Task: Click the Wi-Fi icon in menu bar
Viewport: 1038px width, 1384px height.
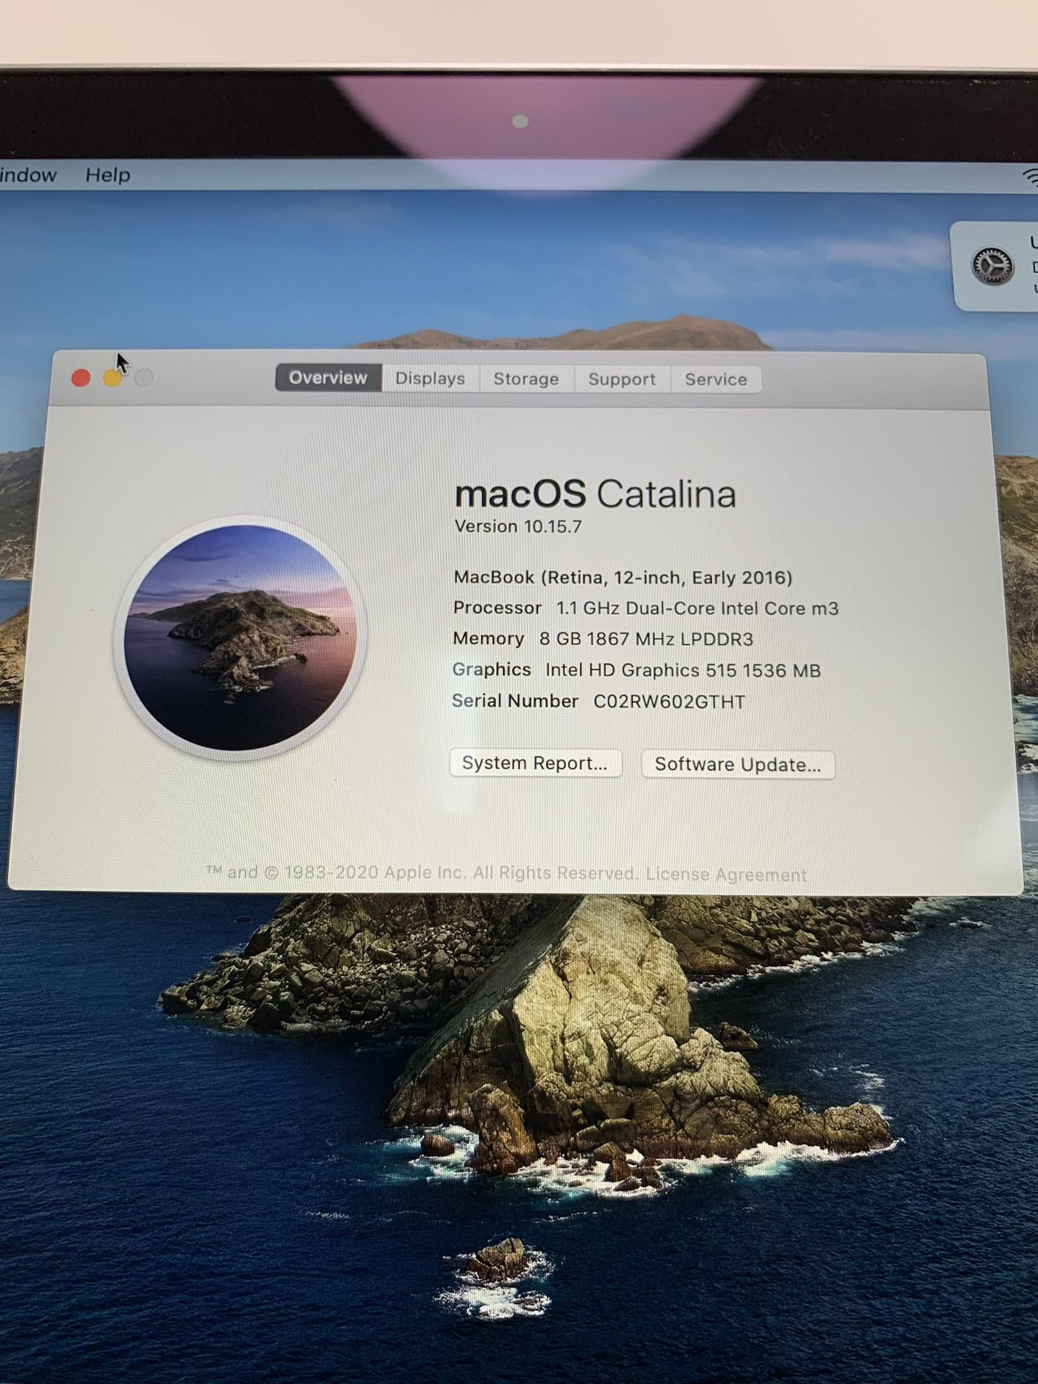Action: (x=1031, y=177)
